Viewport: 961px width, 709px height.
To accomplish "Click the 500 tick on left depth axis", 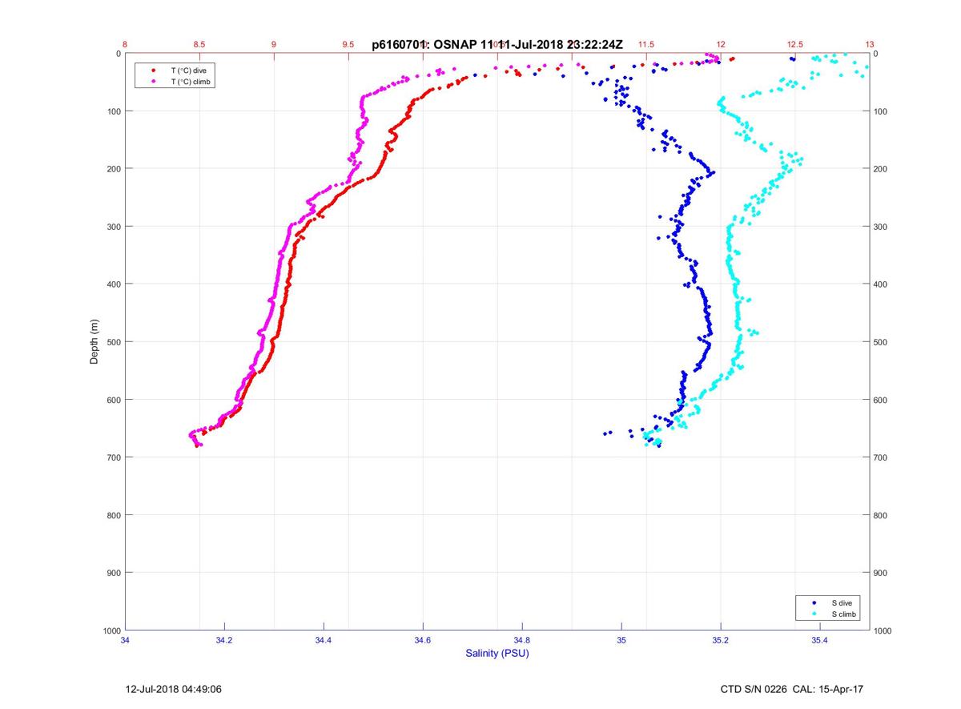I will tap(113, 342).
